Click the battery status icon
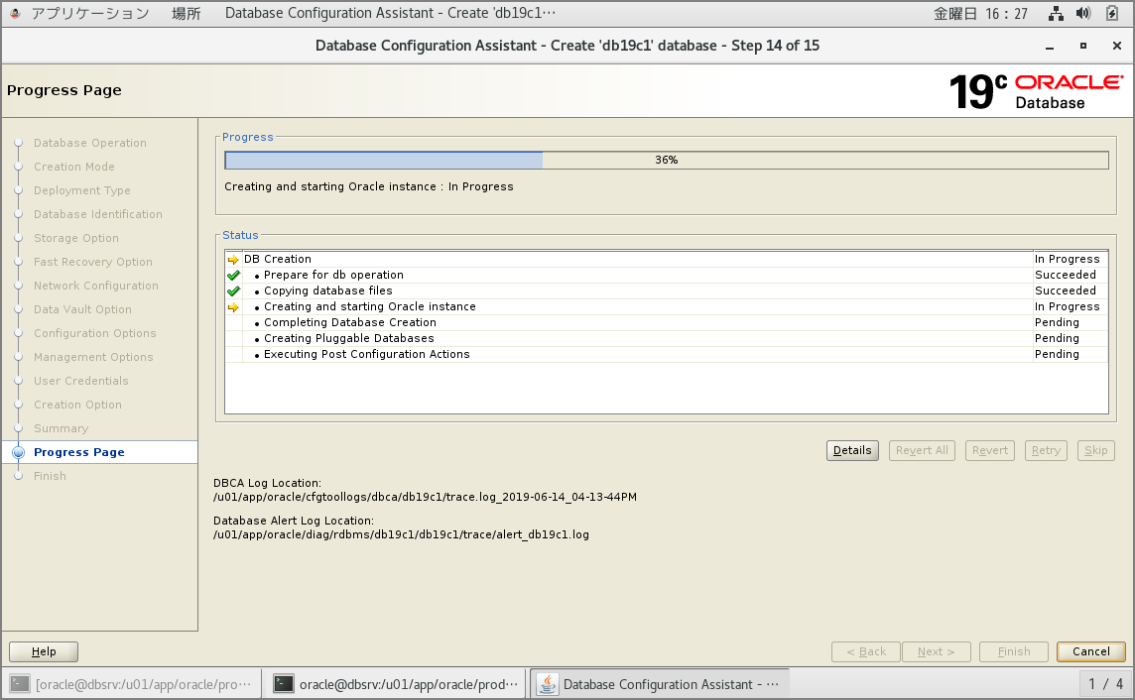Image resolution: width=1135 pixels, height=700 pixels. [x=1112, y=14]
